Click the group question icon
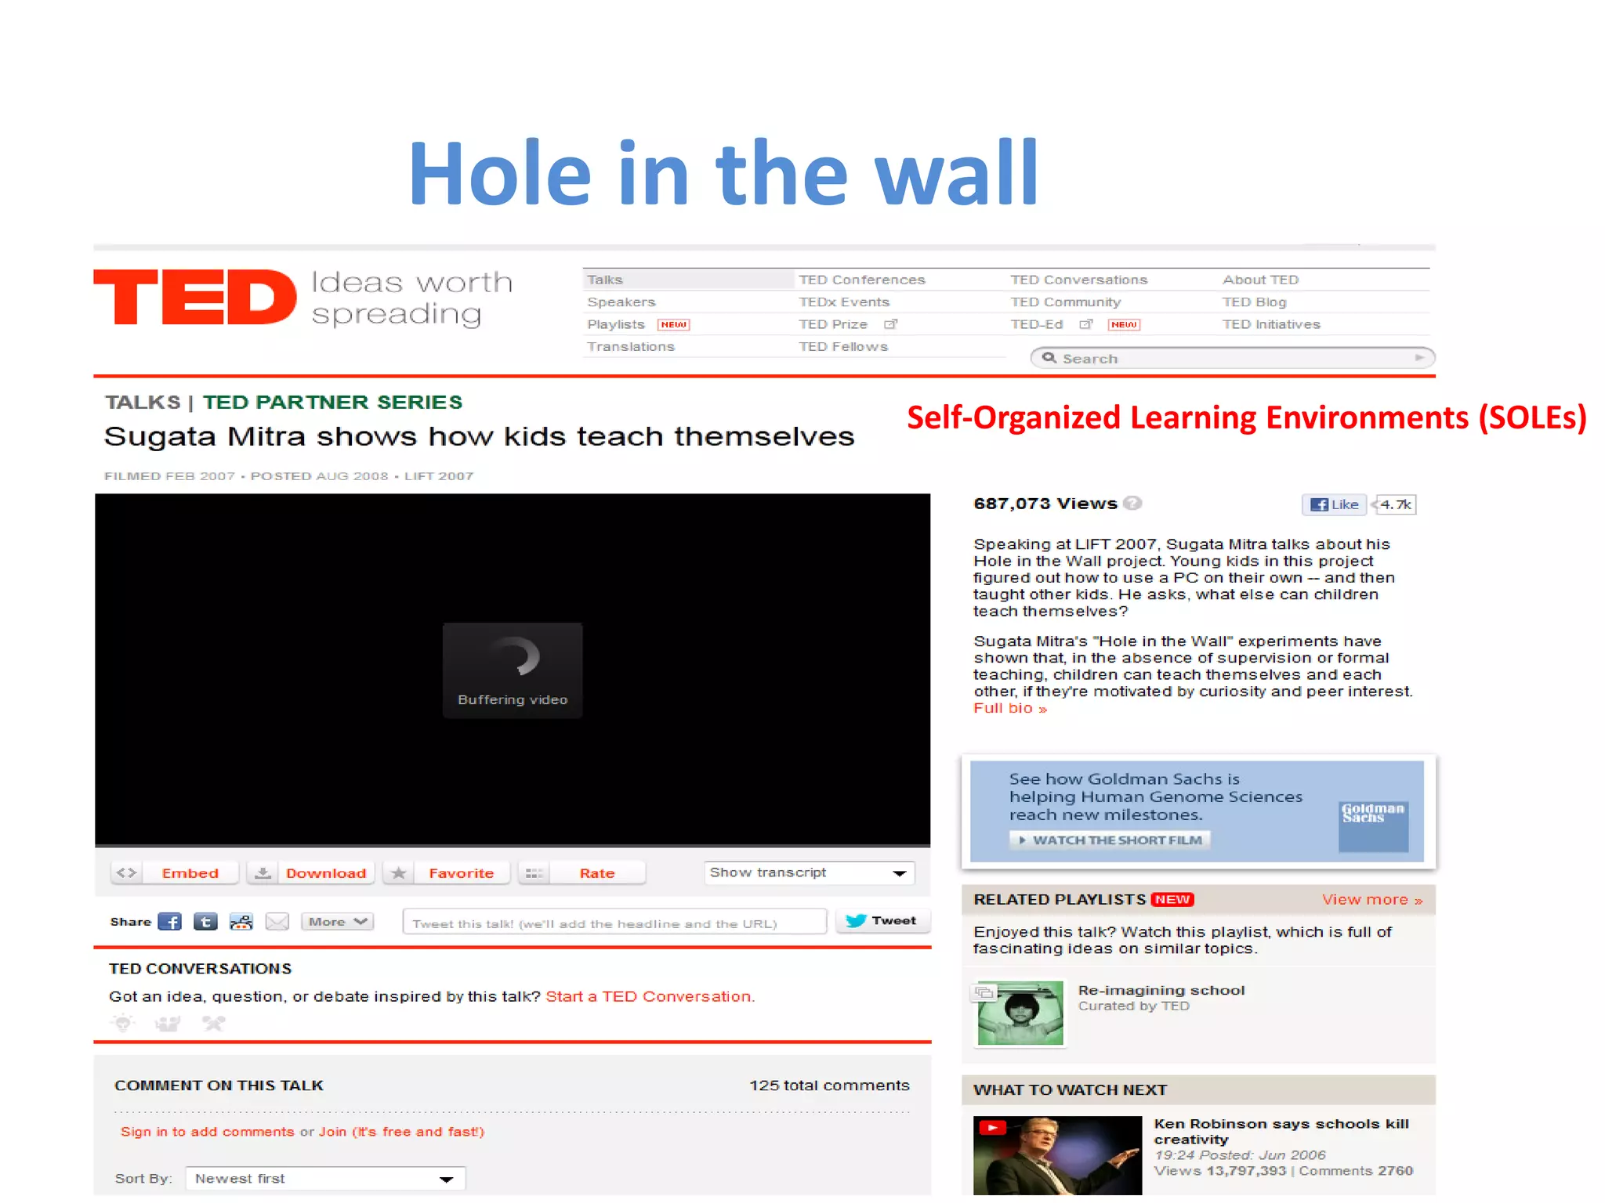The height and width of the screenshot is (1203, 1605). point(168,1023)
